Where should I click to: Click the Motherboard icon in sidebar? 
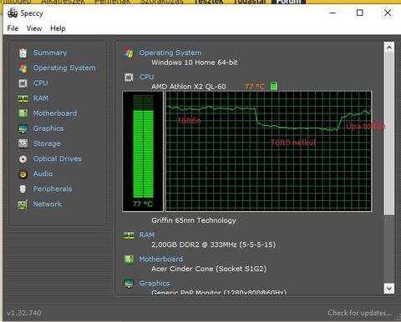23,113
